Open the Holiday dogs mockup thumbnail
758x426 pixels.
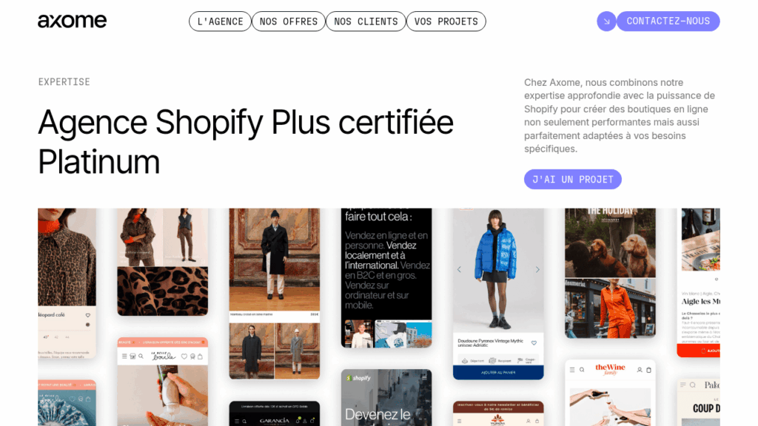[x=610, y=243]
